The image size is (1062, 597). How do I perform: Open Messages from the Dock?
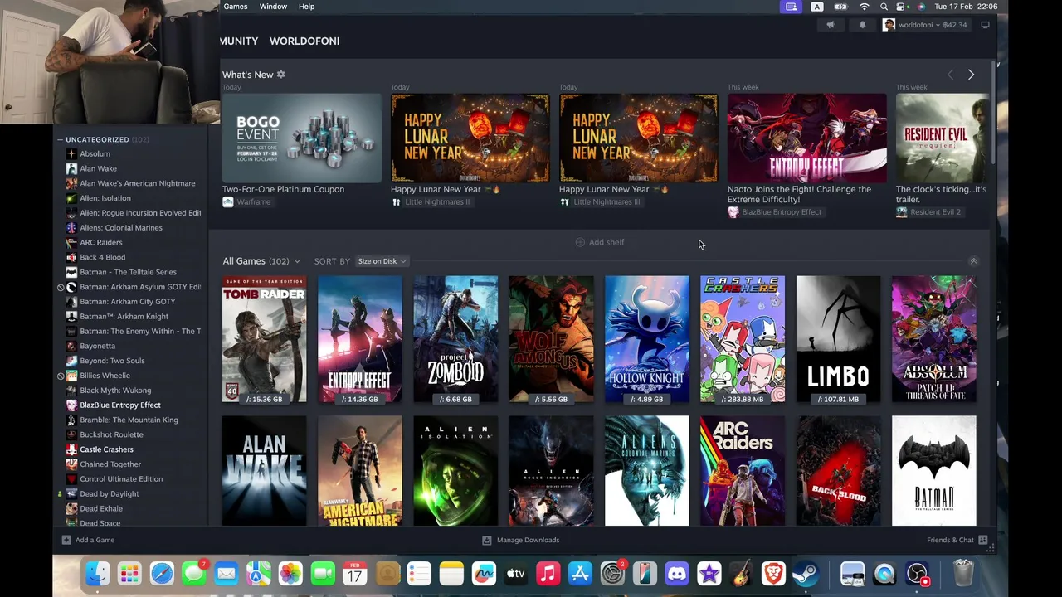click(x=193, y=574)
